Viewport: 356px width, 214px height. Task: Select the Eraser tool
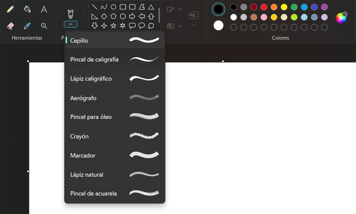click(10, 26)
